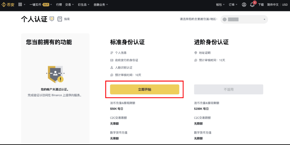Click the 下载 (Download) link
Screen dimensions: 290x145
261,5
